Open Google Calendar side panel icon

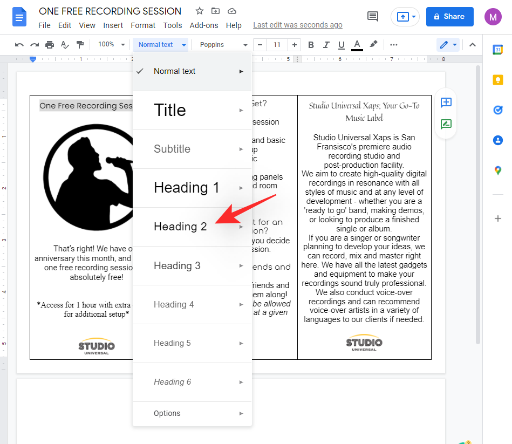click(x=497, y=50)
